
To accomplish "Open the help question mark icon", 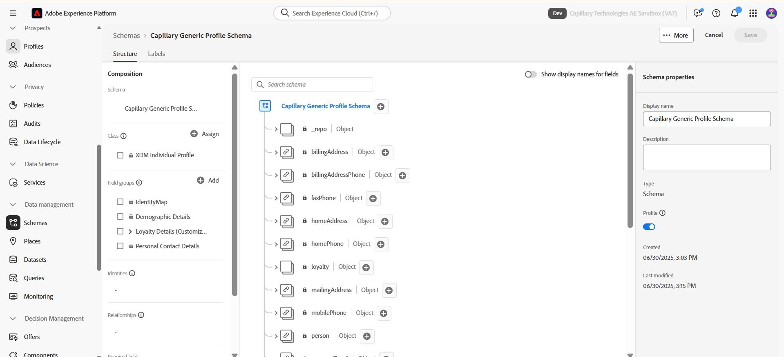I will tap(716, 13).
